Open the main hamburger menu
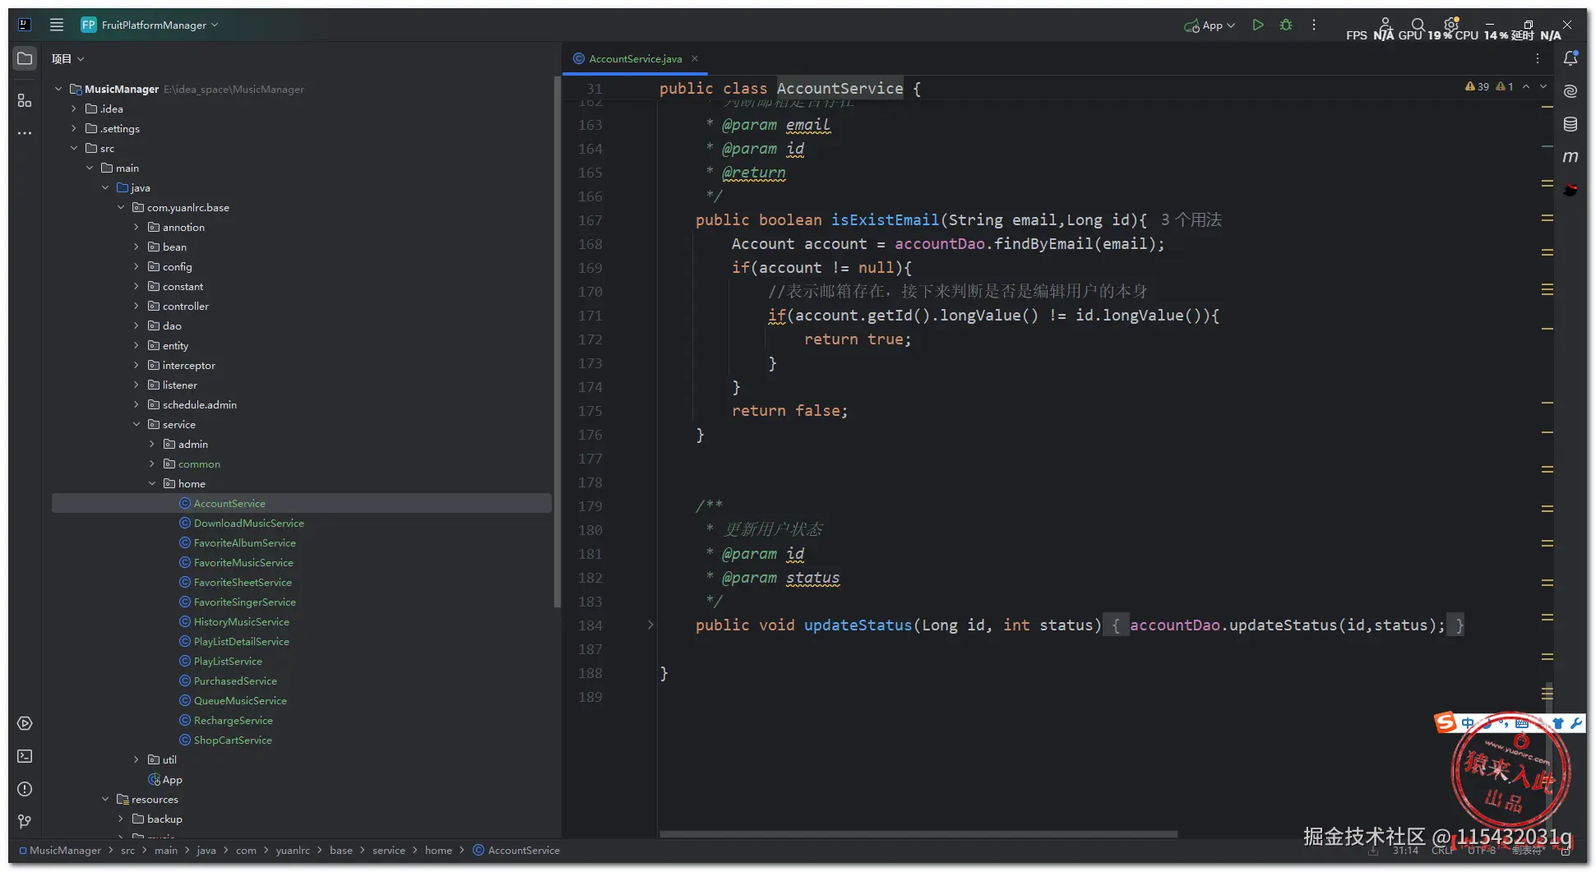The image size is (1596, 872). [x=57, y=25]
